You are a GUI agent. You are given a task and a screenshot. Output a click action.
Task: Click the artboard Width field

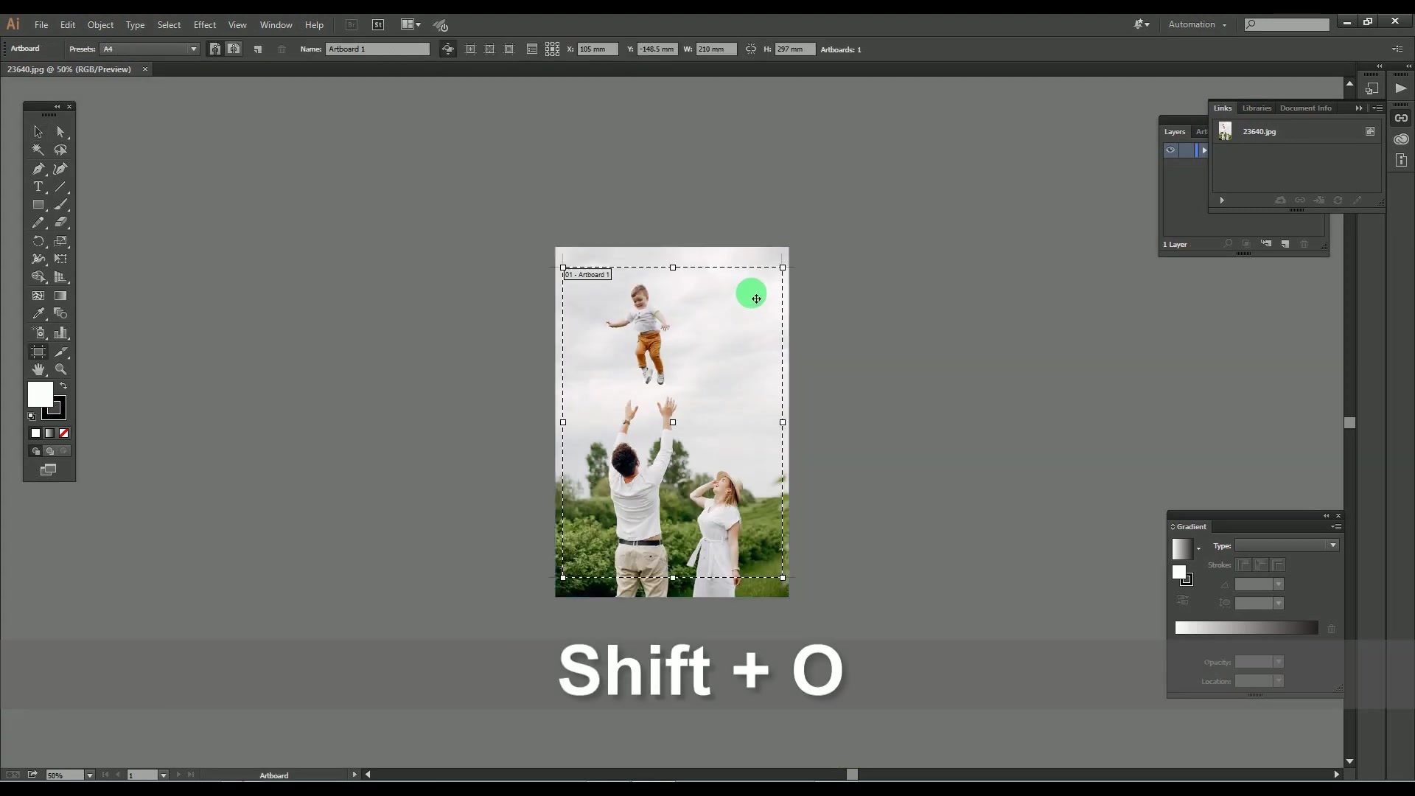point(716,49)
